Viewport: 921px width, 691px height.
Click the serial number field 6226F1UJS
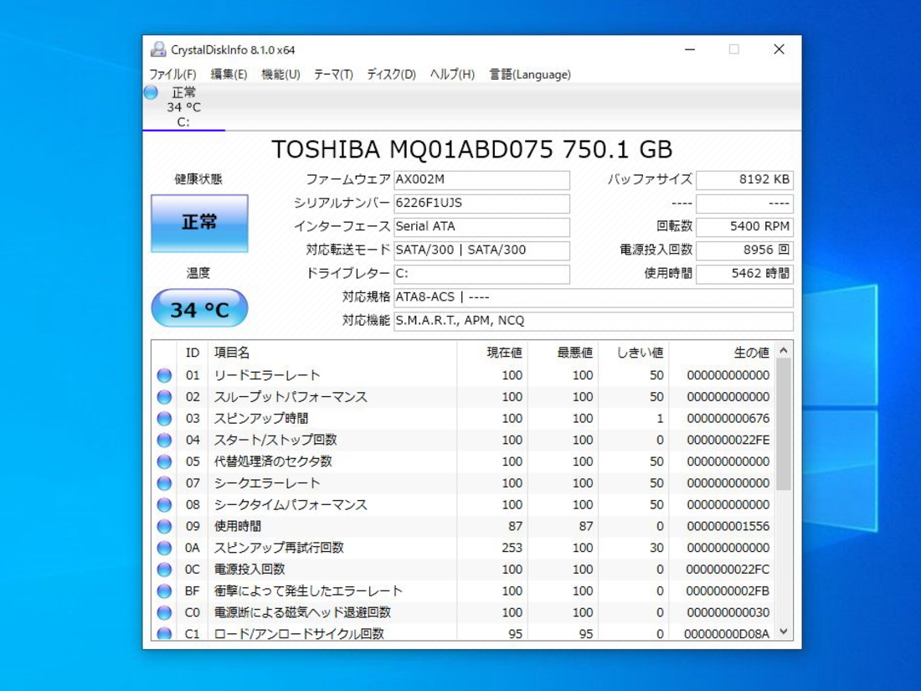481,204
